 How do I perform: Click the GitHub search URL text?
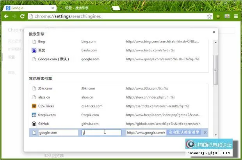click(x=163, y=124)
